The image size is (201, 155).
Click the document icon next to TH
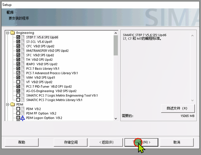(23, 59)
